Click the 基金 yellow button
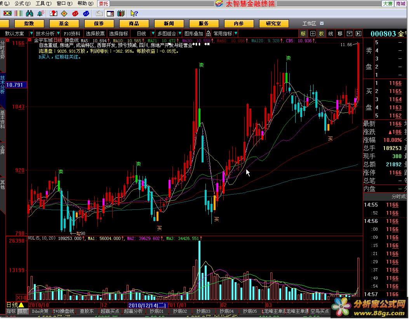Viewport: 409px width, 319px height. pos(64,23)
